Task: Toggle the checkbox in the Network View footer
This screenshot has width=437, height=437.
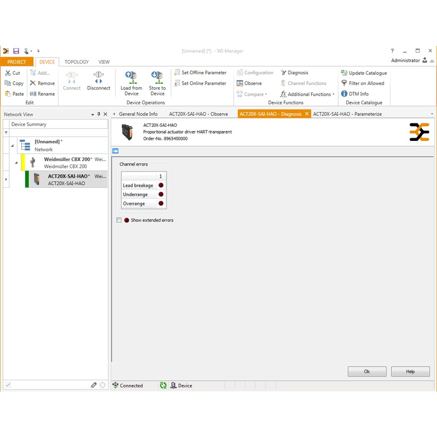Action: tap(8, 385)
